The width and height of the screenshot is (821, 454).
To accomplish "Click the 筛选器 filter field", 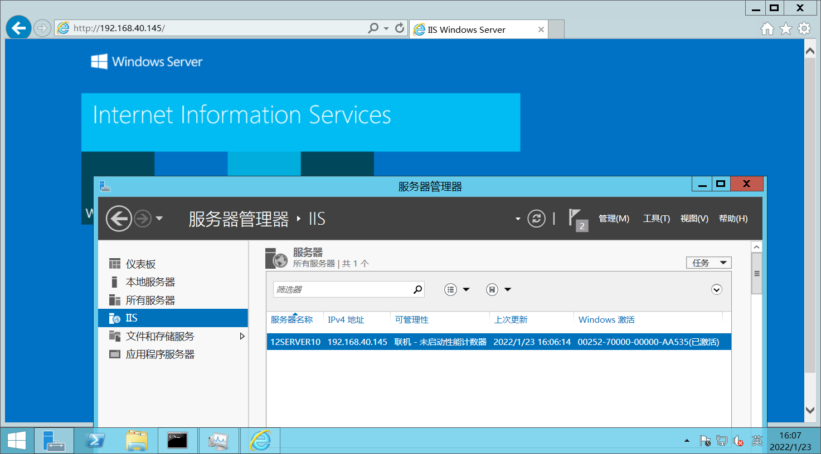I will 342,289.
